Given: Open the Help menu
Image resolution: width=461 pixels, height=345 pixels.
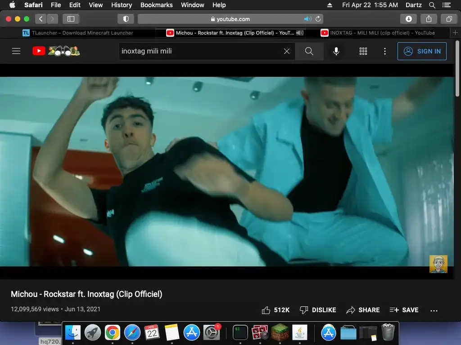Looking at the screenshot, I should coord(219,5).
